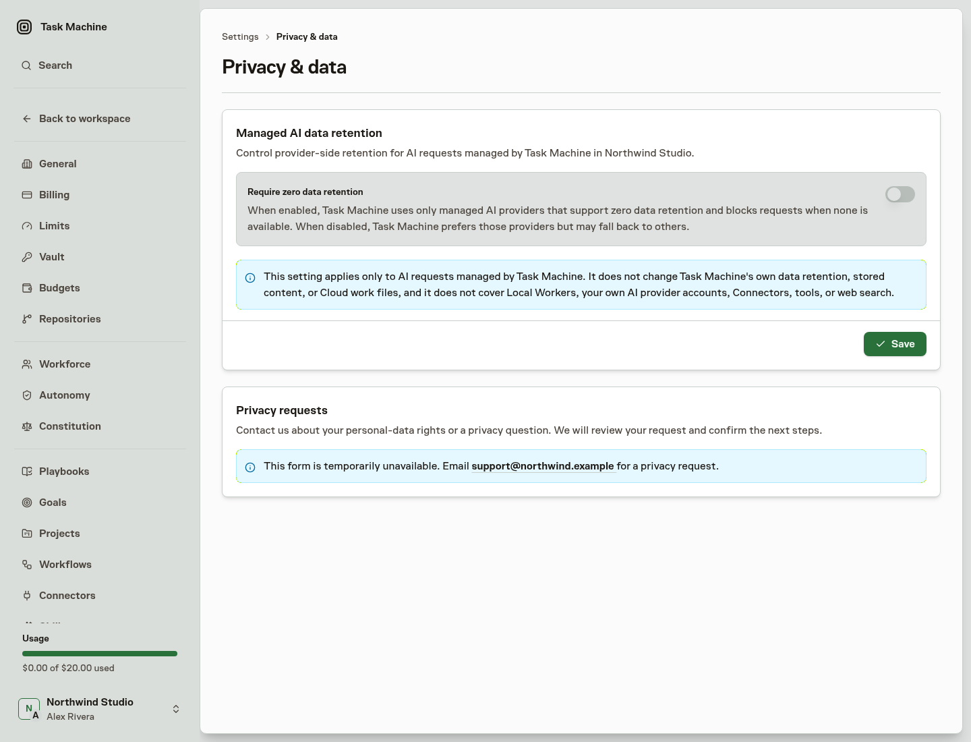The width and height of the screenshot is (971, 742).
Task: Go to Playbooks
Action: pos(100,472)
